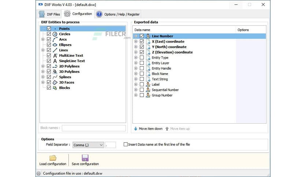Uncheck the Line Number export checkbox
The height and width of the screenshot is (177, 306).
(x=142, y=36)
